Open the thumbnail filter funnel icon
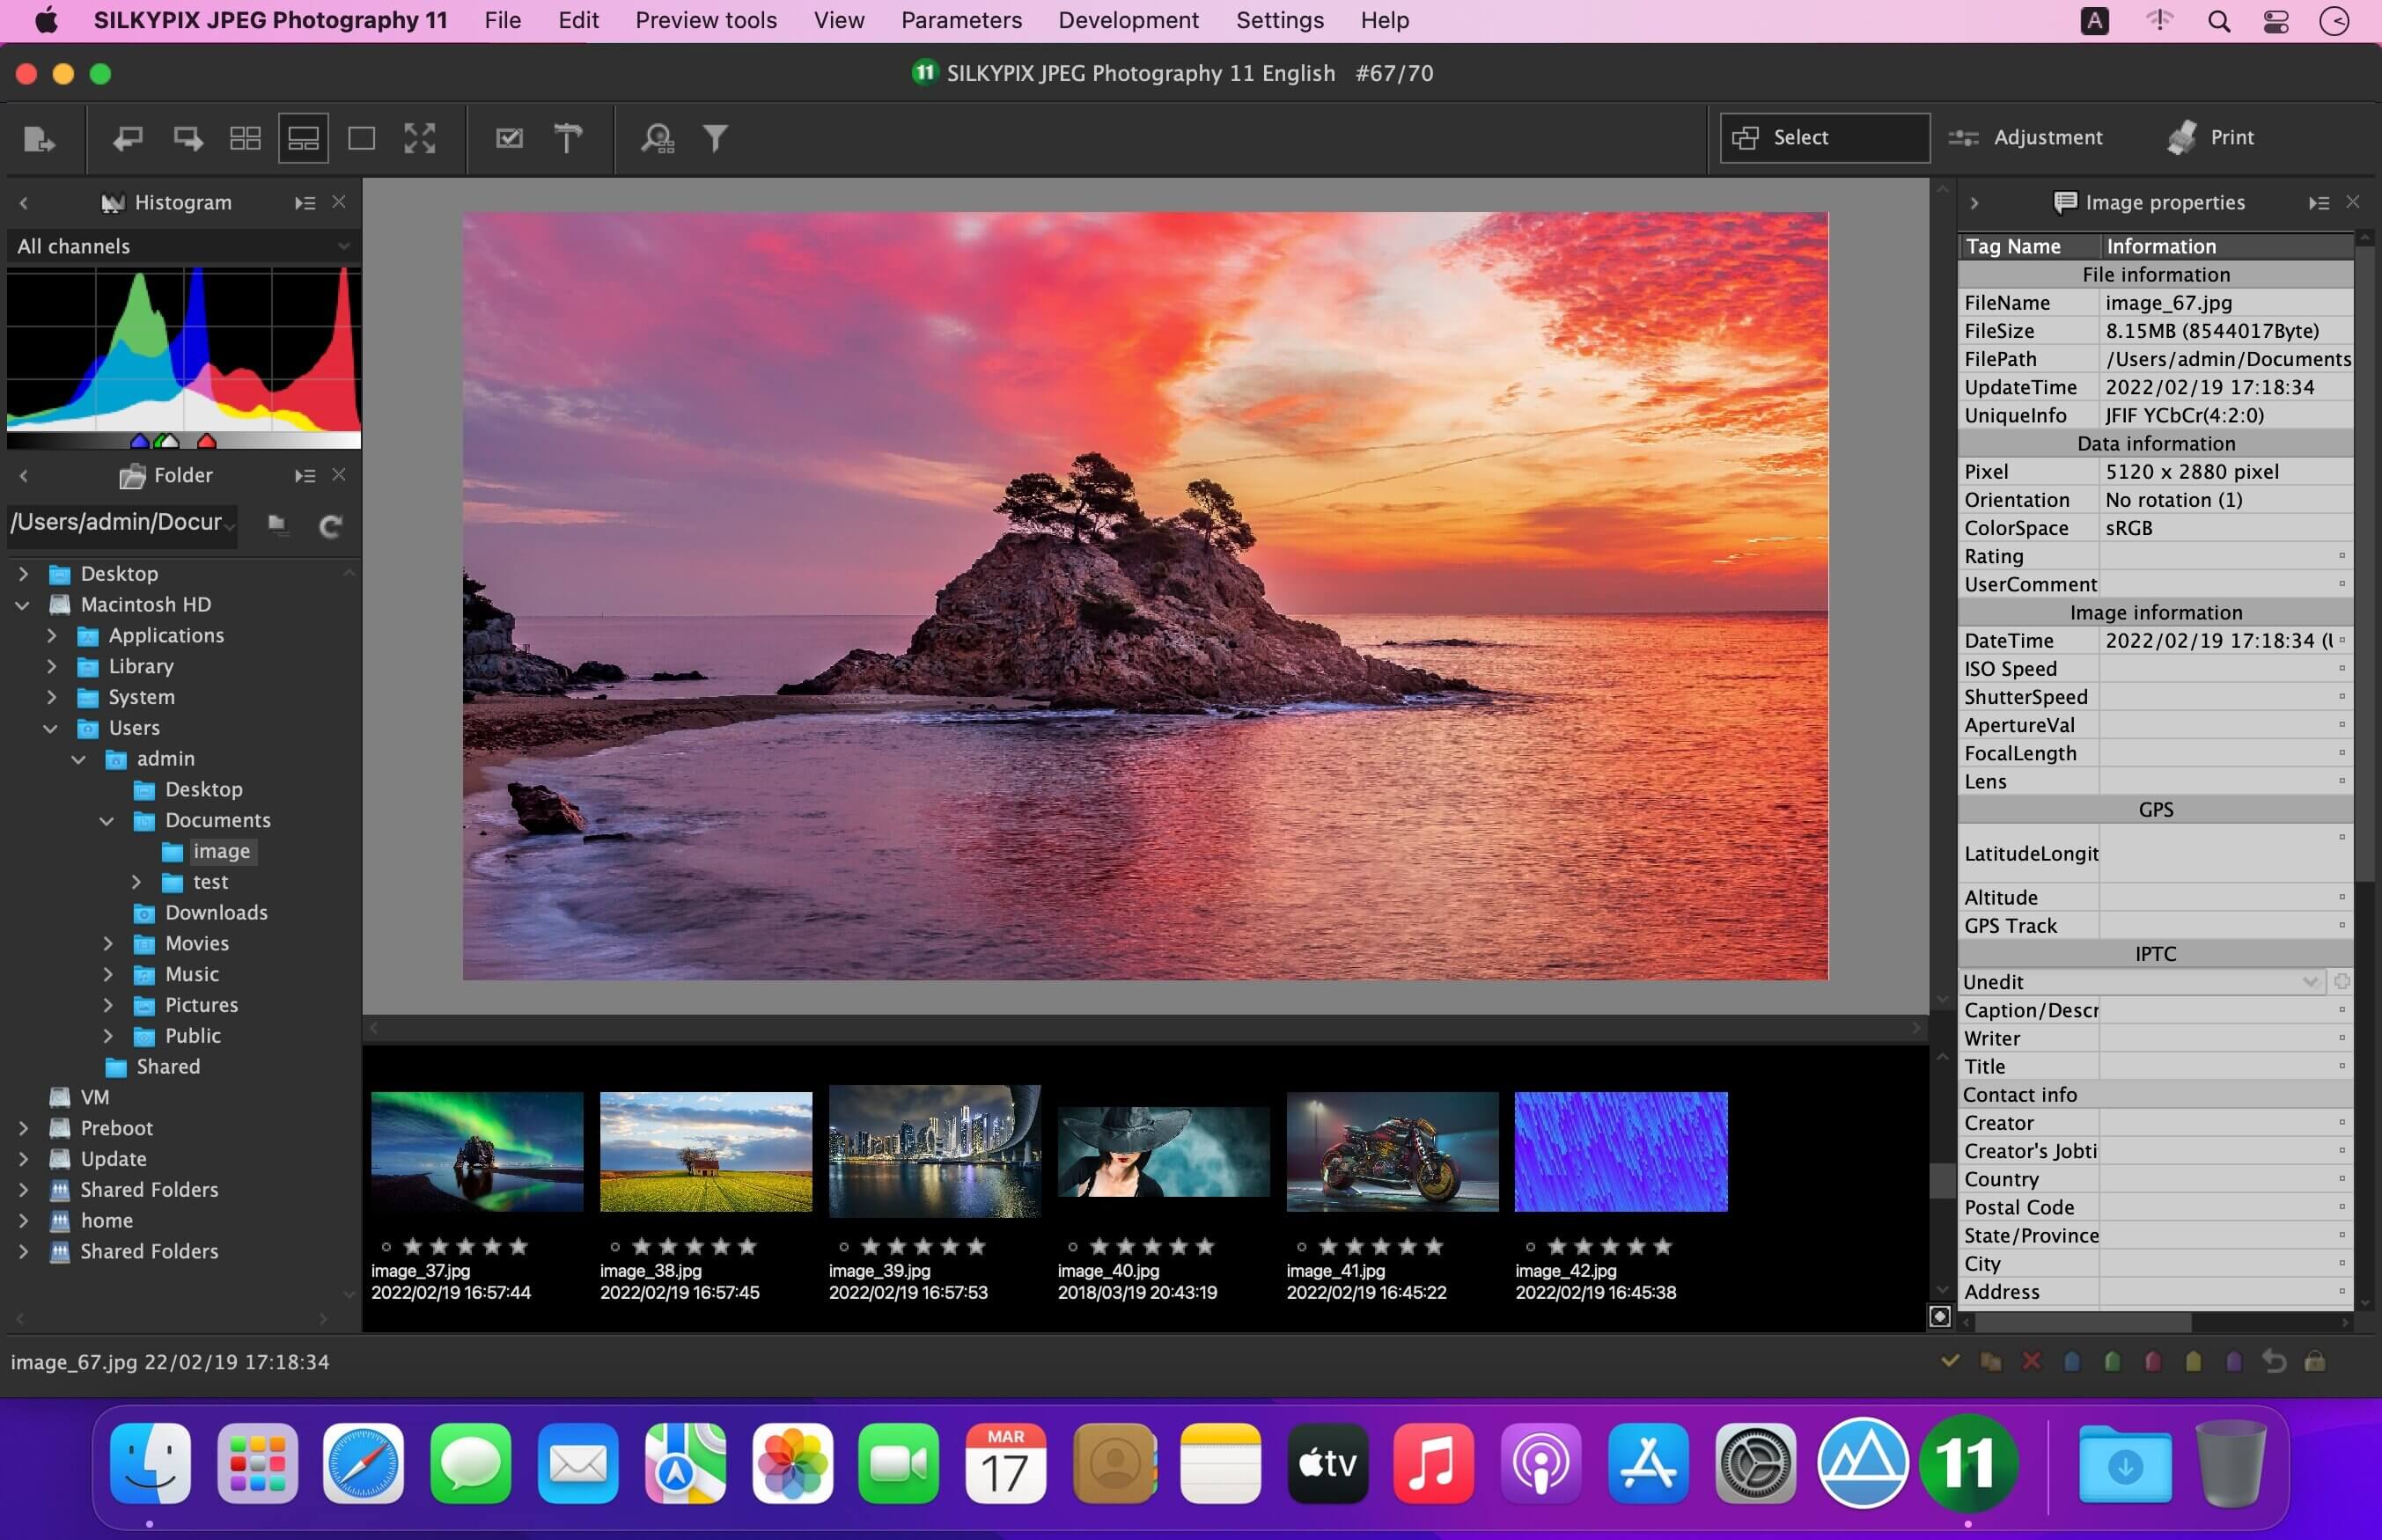 click(x=715, y=138)
